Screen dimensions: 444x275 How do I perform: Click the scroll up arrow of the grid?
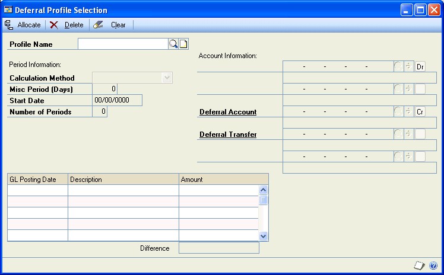264,190
